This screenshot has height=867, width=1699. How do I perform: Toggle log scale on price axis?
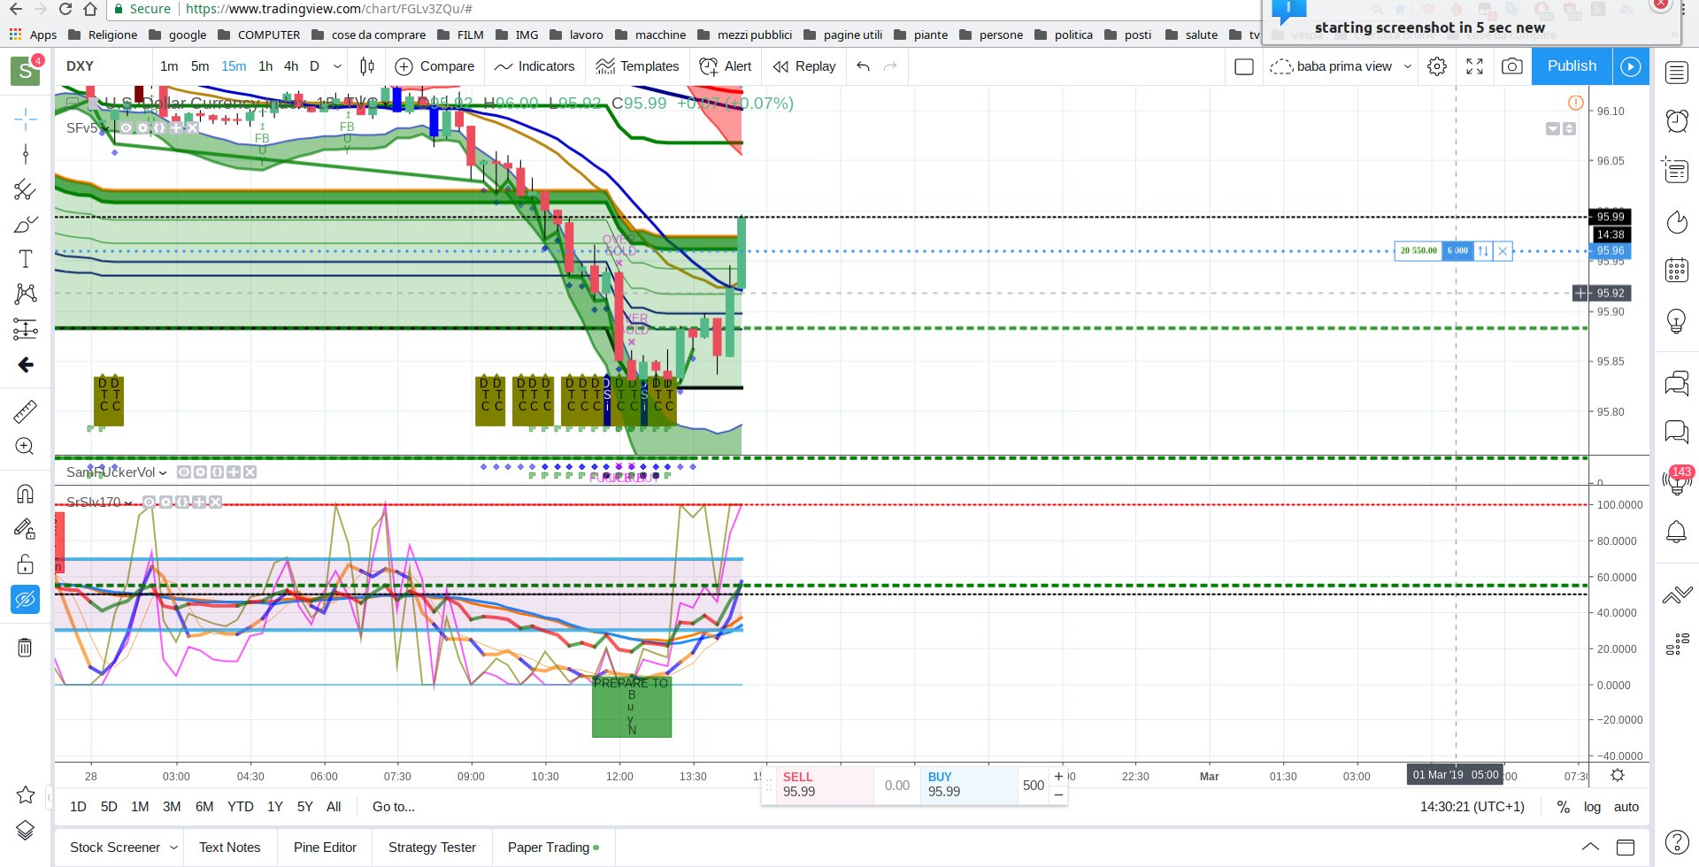pyautogui.click(x=1592, y=807)
